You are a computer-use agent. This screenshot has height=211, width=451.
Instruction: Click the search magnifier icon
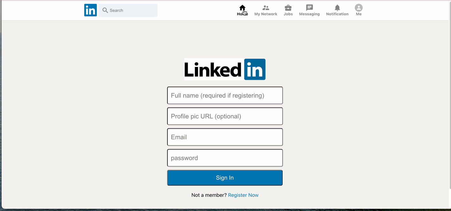(x=105, y=10)
